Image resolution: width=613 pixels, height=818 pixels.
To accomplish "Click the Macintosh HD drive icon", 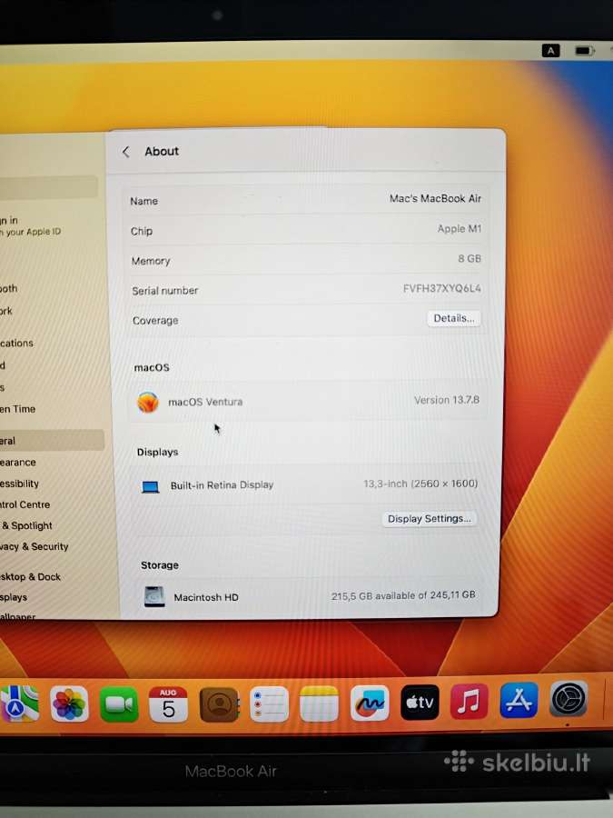I will [x=154, y=597].
